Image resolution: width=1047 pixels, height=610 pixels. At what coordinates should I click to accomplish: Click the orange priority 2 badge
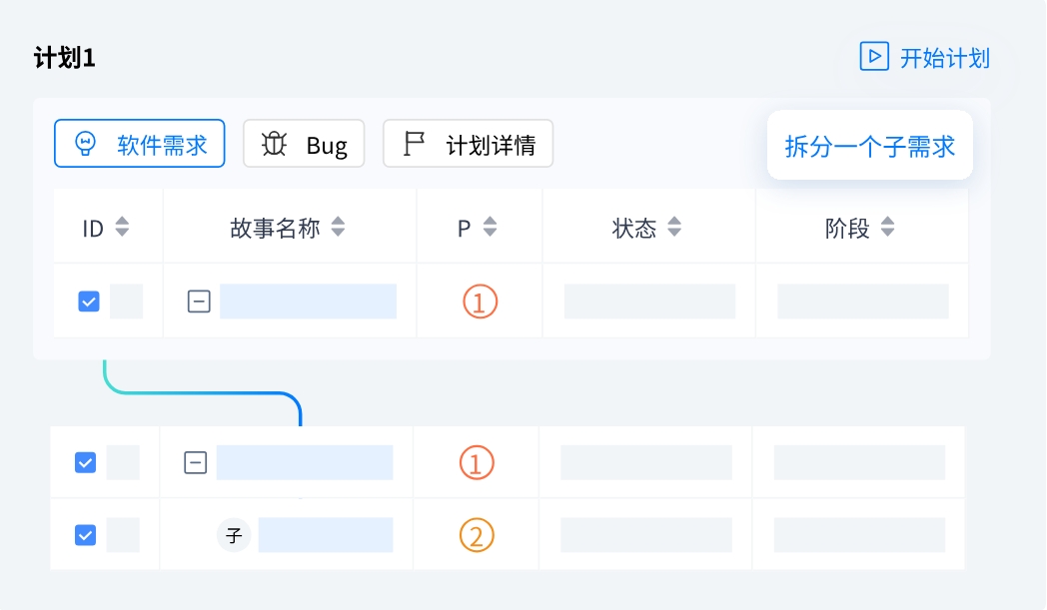click(x=477, y=536)
